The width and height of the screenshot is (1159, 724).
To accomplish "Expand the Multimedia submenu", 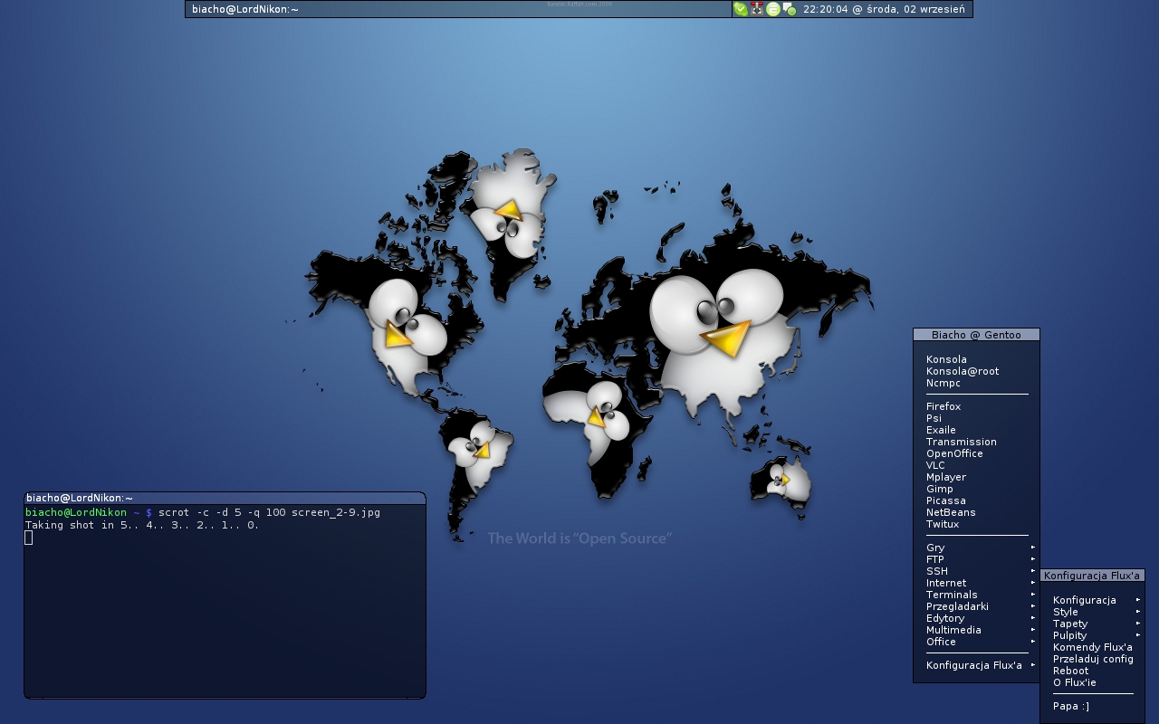I will 976,630.
